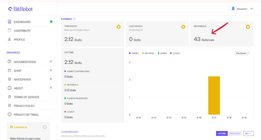
Task: Click the Privacy Policy document icon
Action: coord(10,106)
